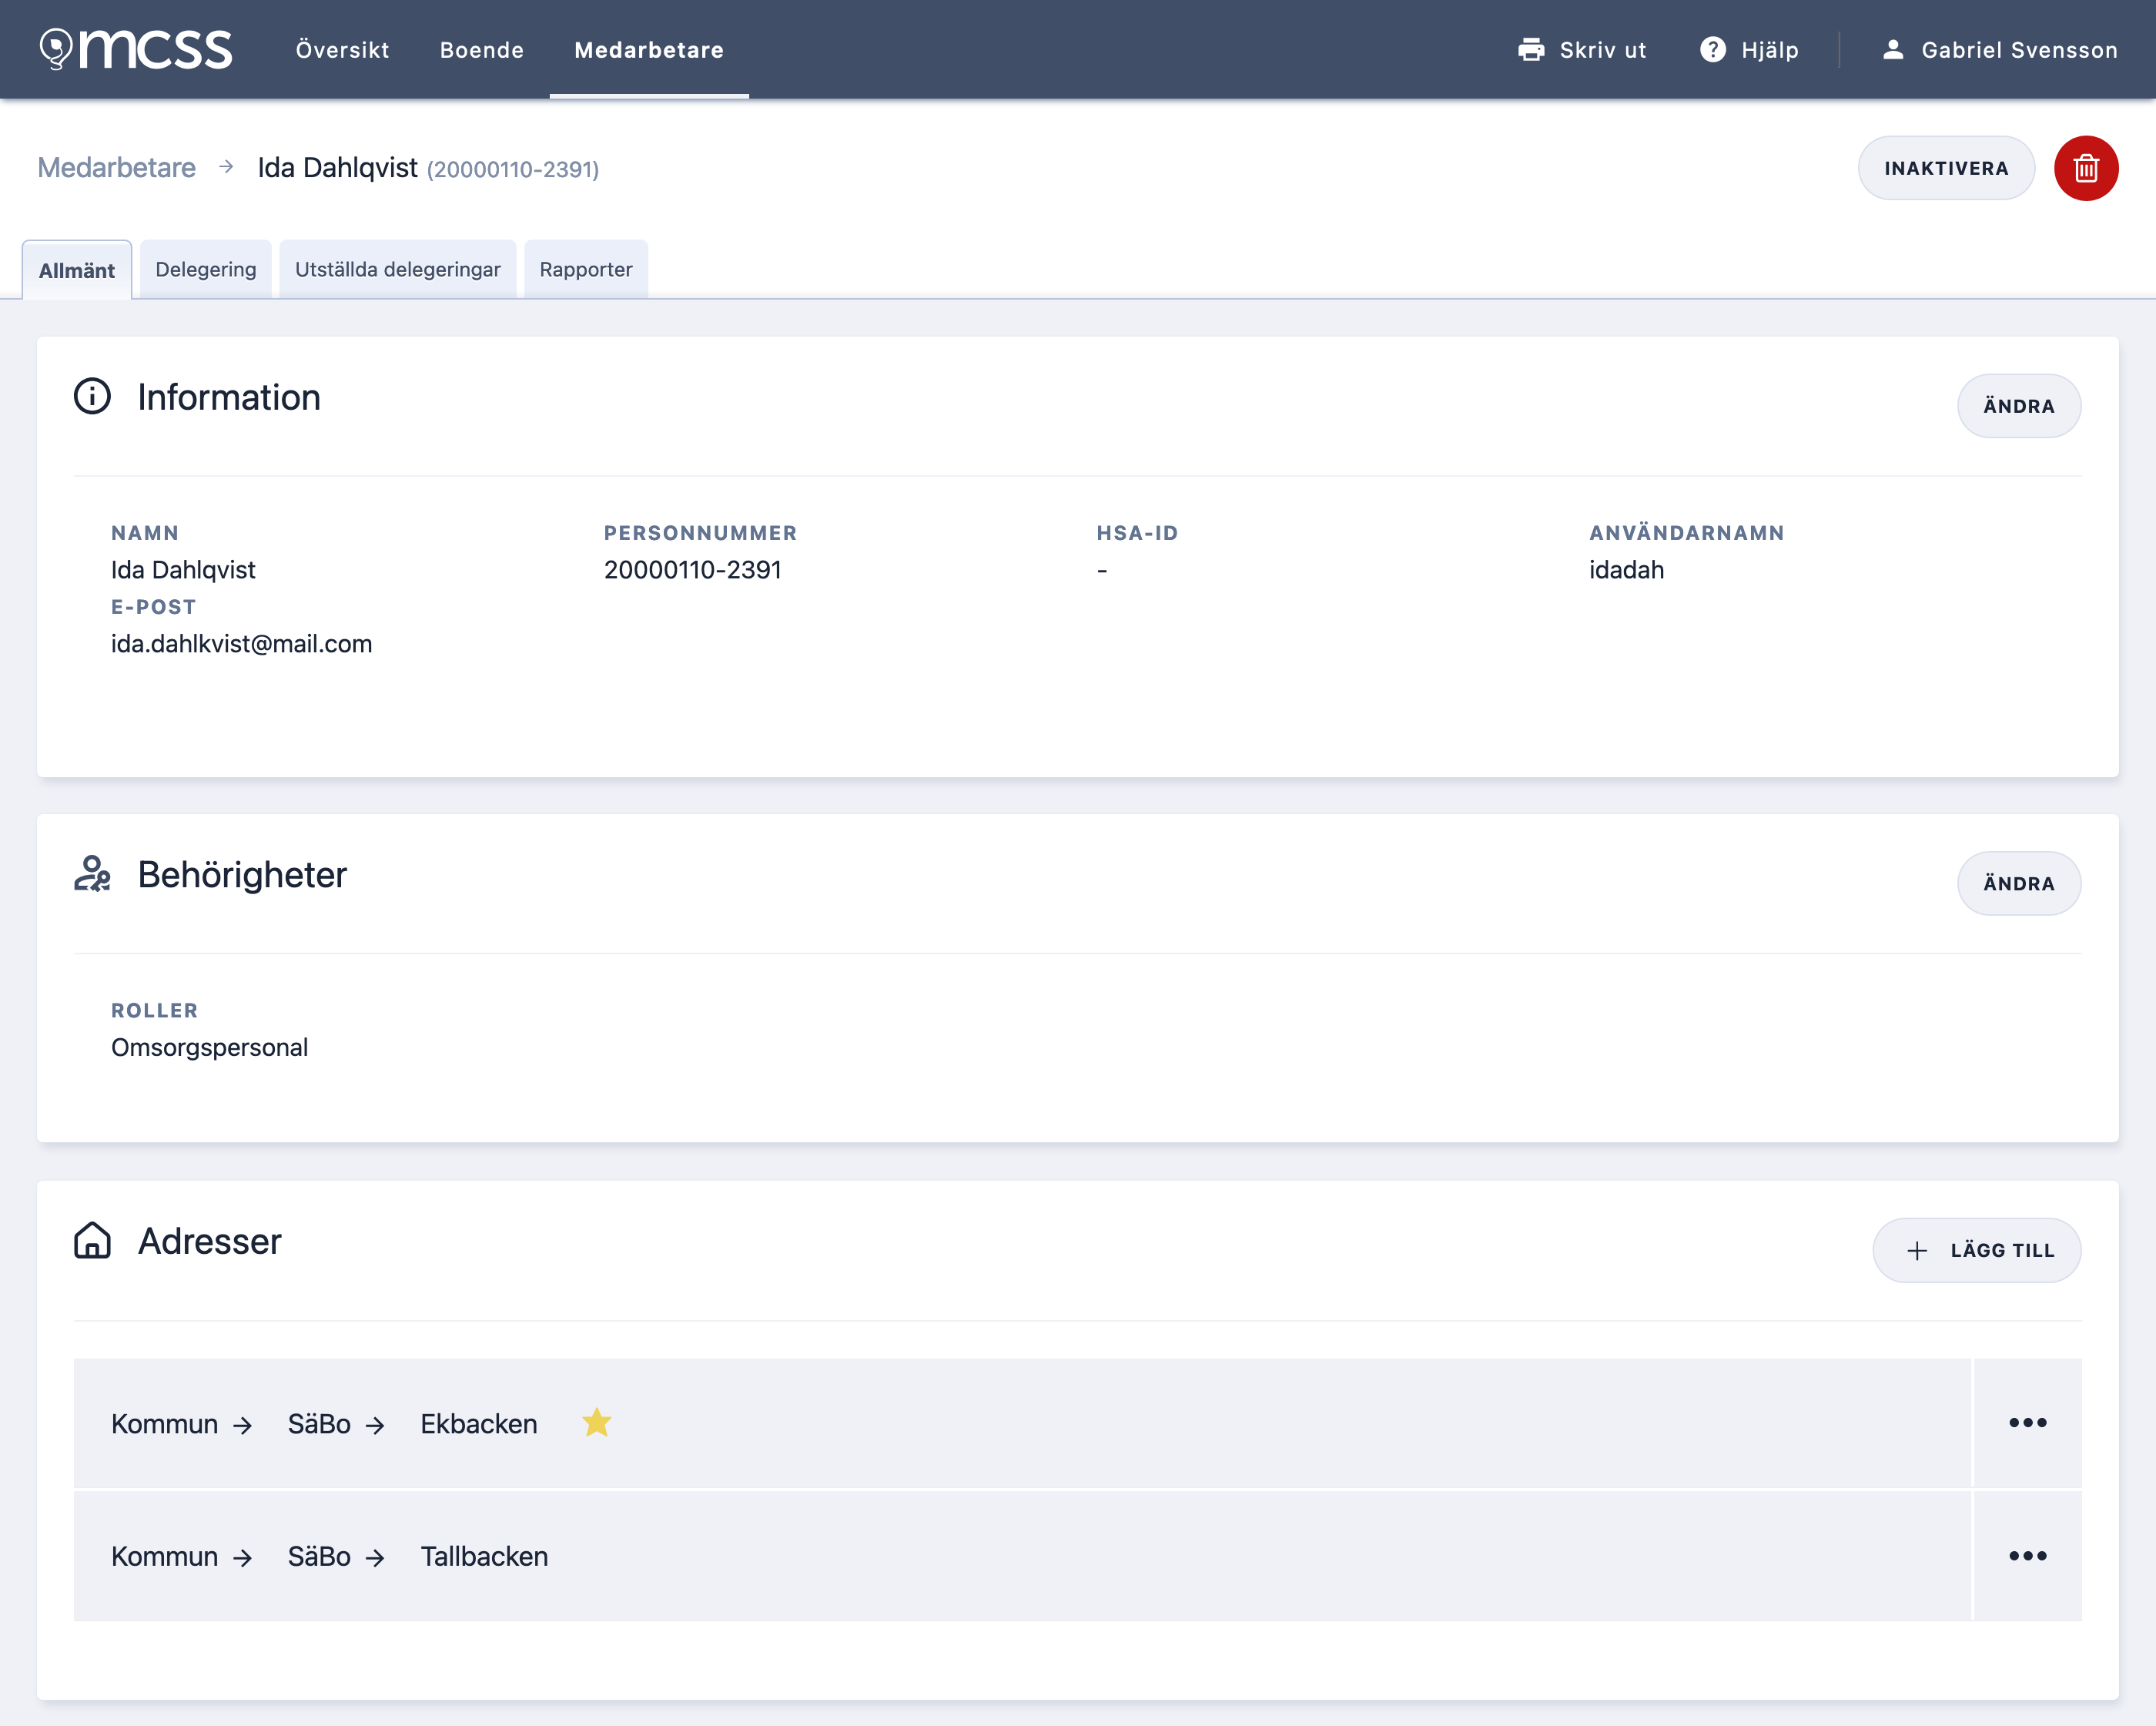Viewport: 2156px width, 1726px height.
Task: Click the yellow star beside Ekbacken
Action: [596, 1422]
